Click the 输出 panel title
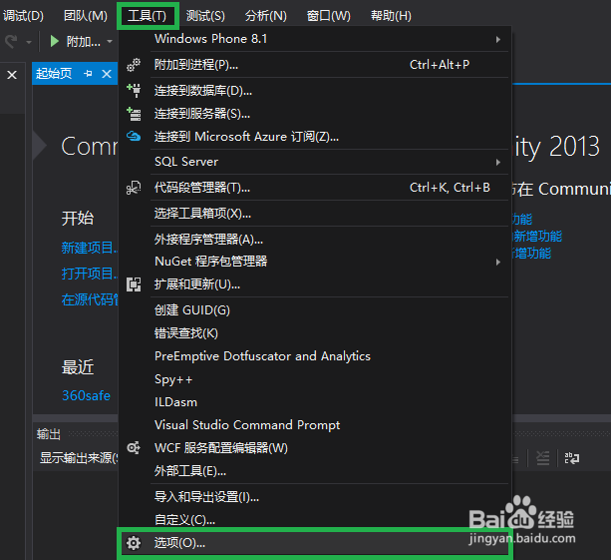This screenshot has height=560, width=611. click(48, 434)
